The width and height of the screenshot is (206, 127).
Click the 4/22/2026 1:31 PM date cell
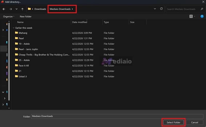point(82,38)
